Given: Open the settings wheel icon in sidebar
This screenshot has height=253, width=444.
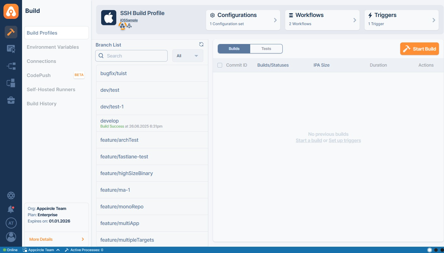Looking at the screenshot, I should 11,195.
